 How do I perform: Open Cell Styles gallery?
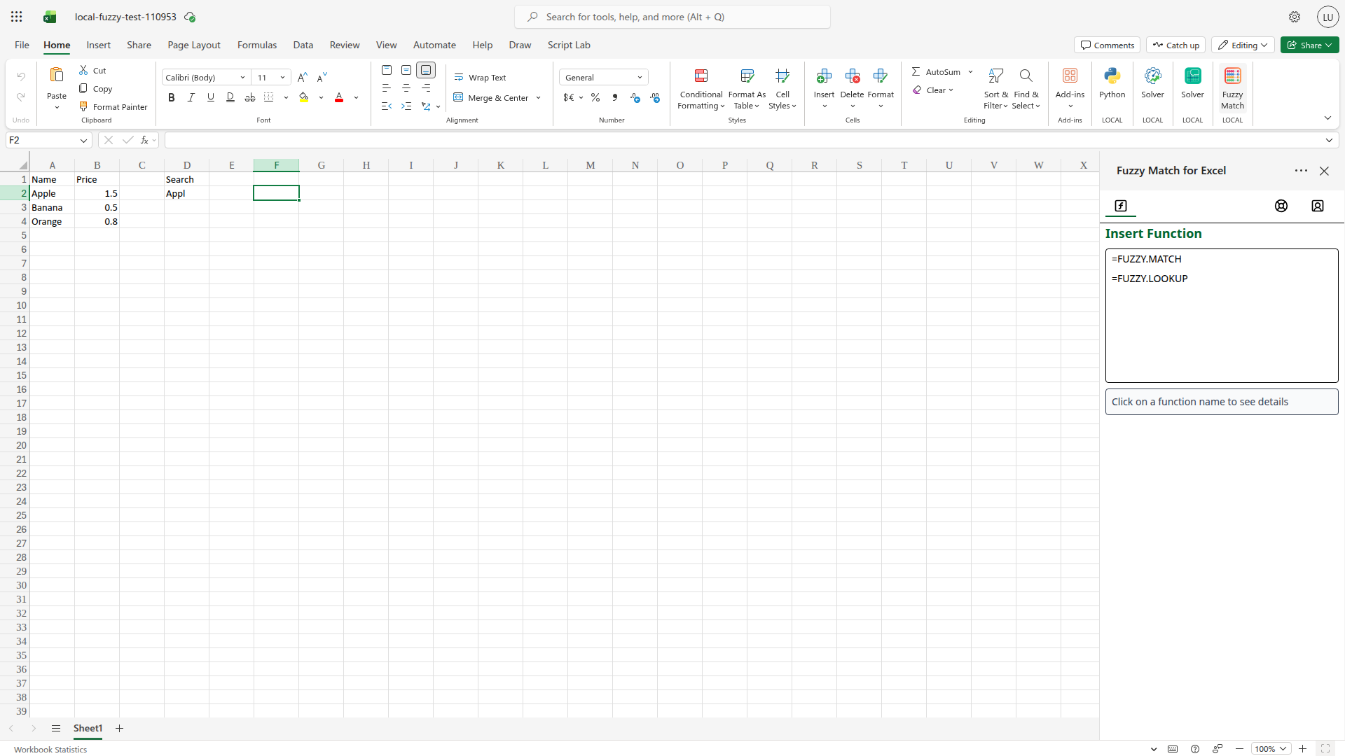click(x=782, y=88)
